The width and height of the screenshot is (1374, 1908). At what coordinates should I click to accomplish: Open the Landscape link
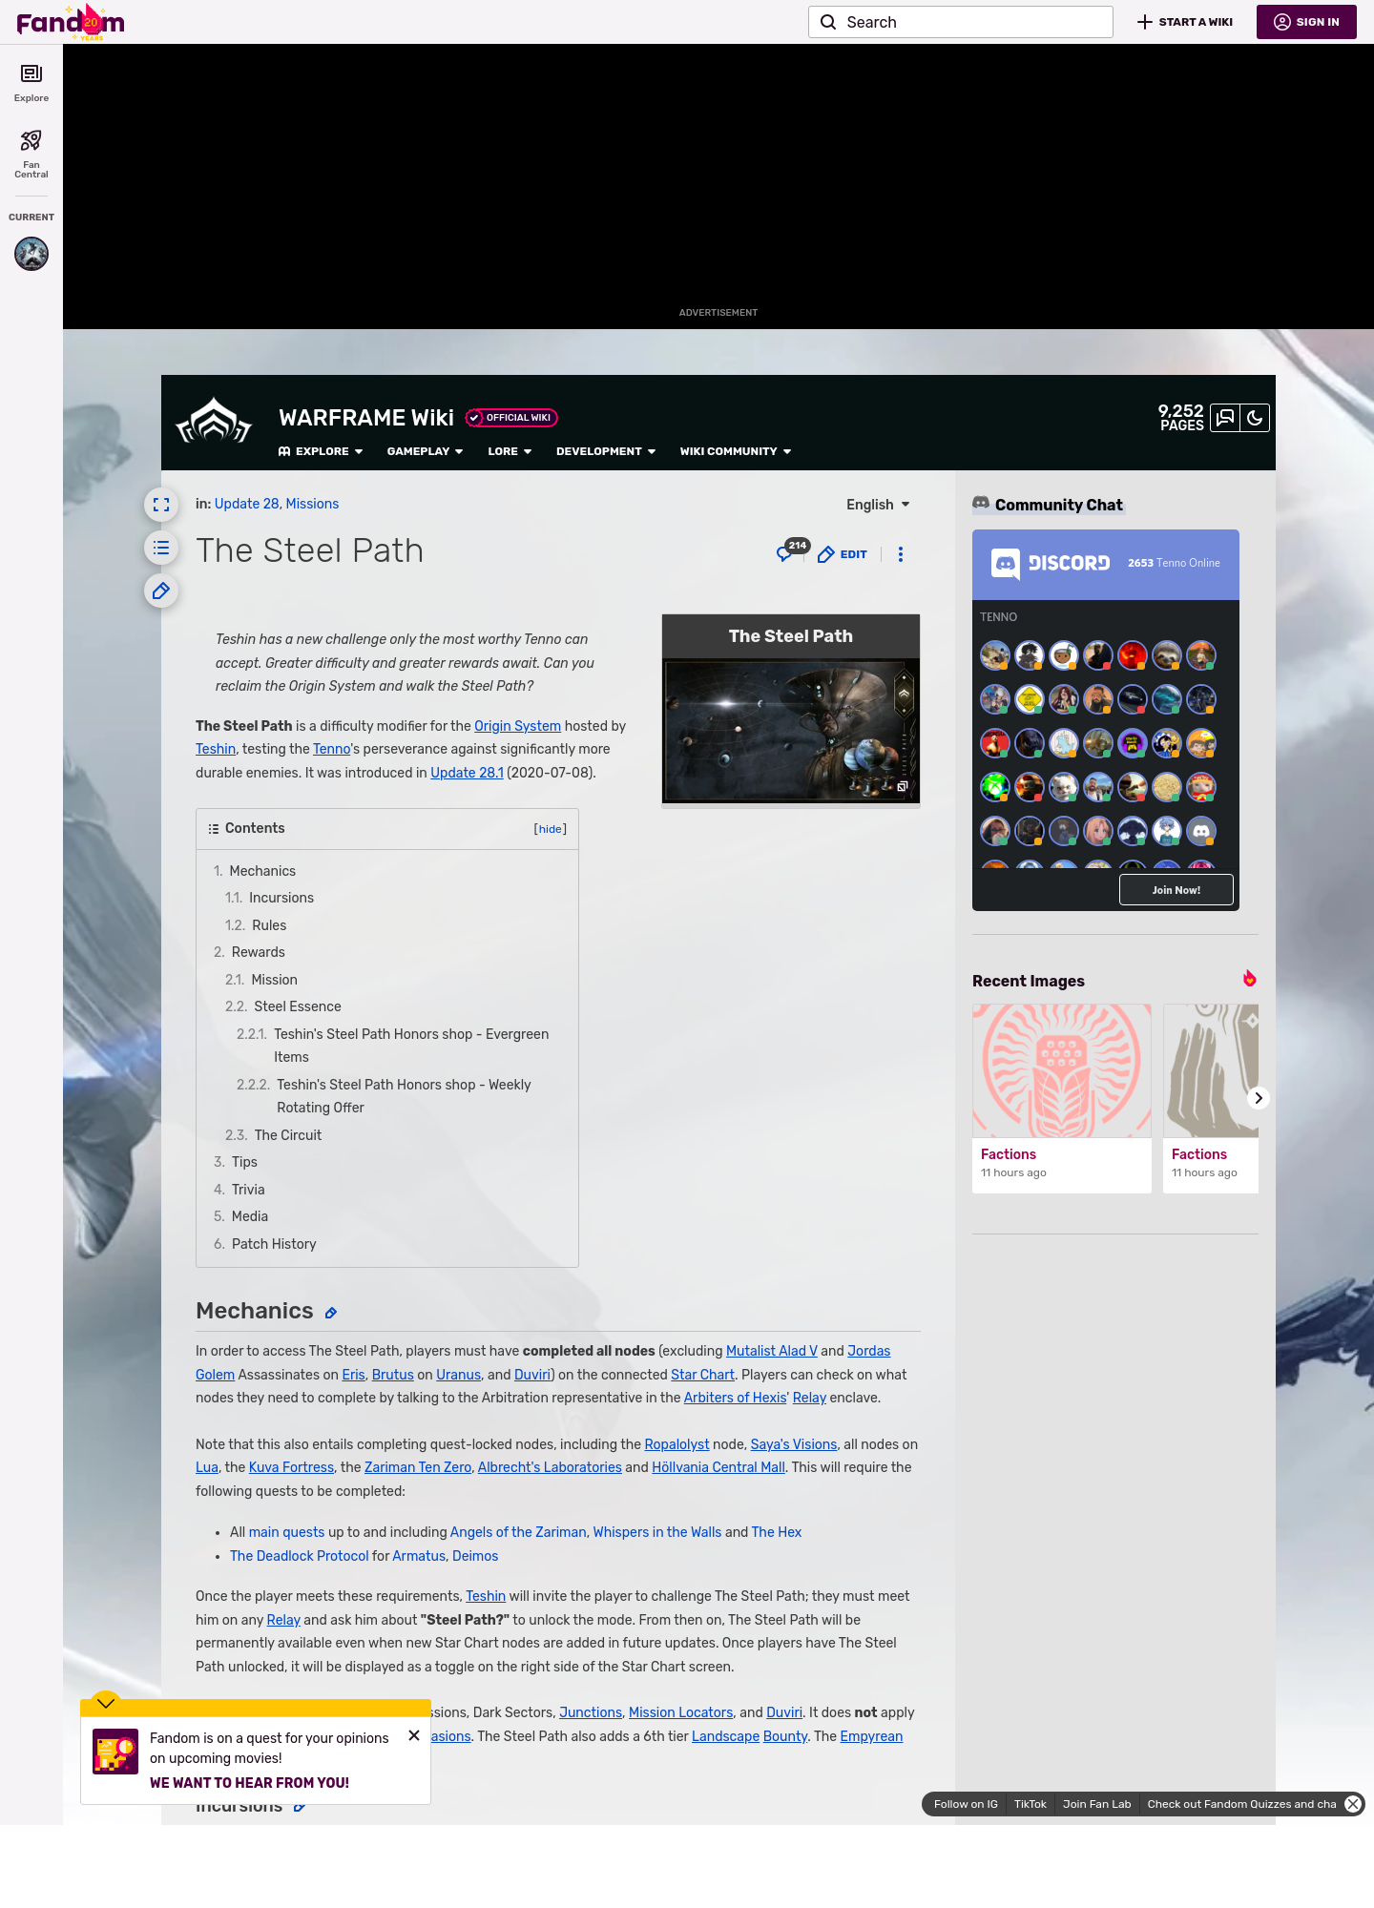point(725,1736)
